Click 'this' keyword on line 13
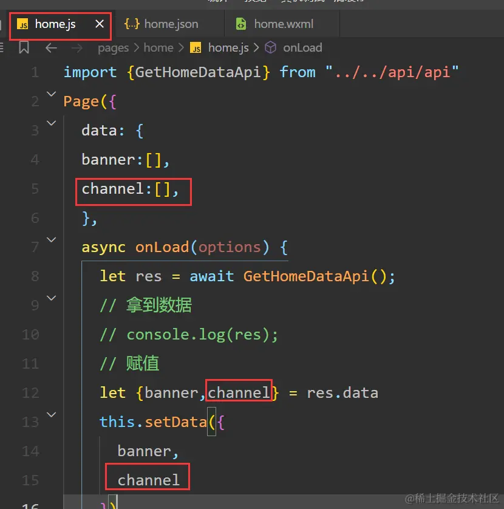 coord(117,422)
